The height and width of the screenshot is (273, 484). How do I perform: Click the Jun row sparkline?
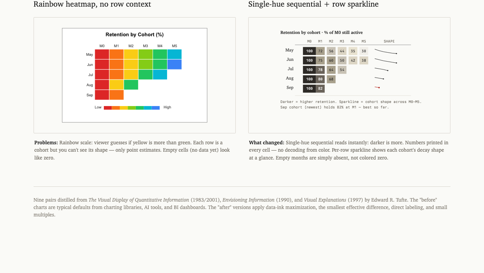386,60
